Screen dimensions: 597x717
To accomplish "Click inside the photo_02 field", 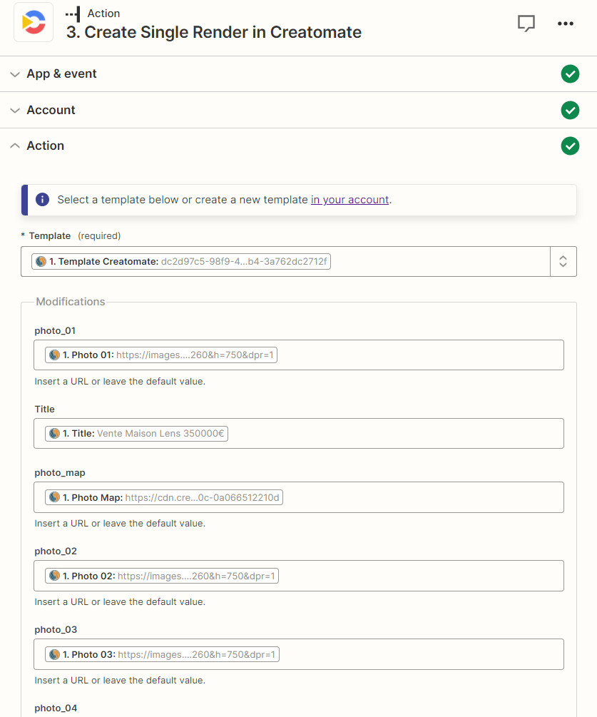I will click(x=298, y=576).
